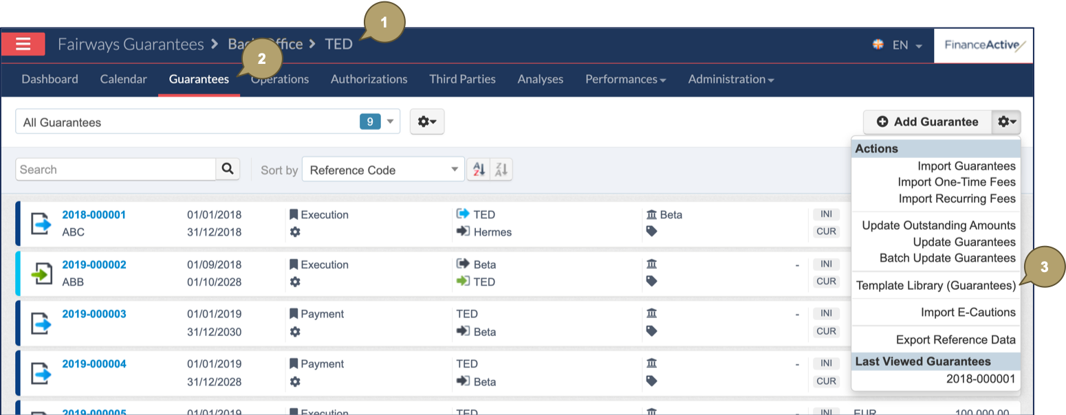Click the incoming guarantee icon for 2019-000002
This screenshot has width=1066, height=415.
[x=41, y=273]
